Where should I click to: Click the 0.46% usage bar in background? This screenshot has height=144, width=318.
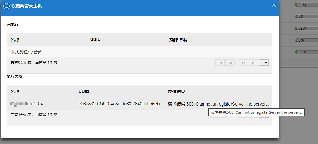pos(306,5)
